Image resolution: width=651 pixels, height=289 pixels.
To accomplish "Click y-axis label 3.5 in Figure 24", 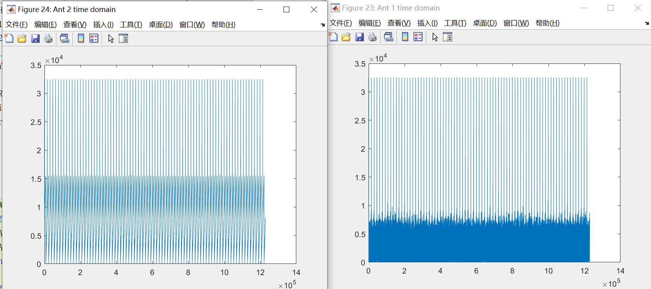I will 36,65.
